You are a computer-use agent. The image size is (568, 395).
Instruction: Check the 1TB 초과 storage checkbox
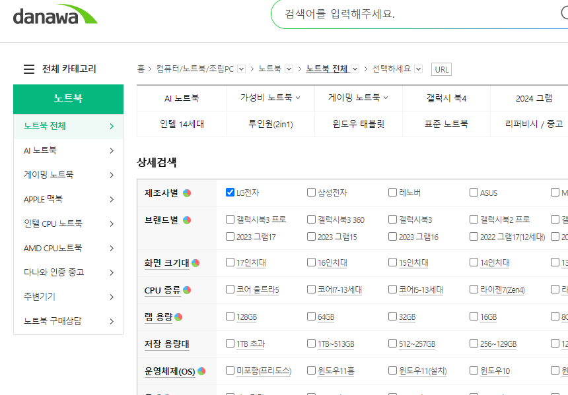[x=230, y=343]
